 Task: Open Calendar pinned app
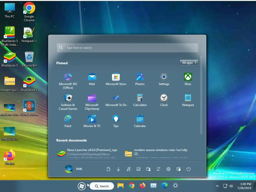pyautogui.click(x=140, y=121)
